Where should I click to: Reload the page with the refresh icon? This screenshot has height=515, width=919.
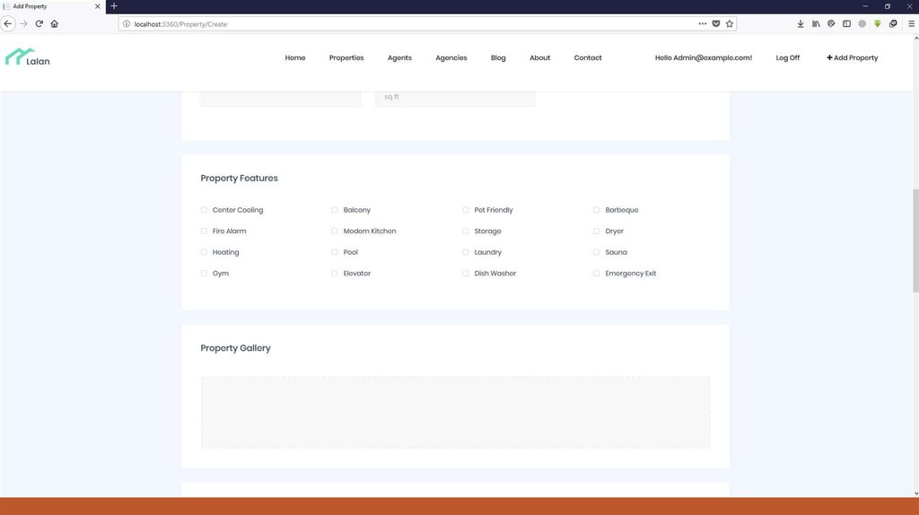tap(39, 23)
